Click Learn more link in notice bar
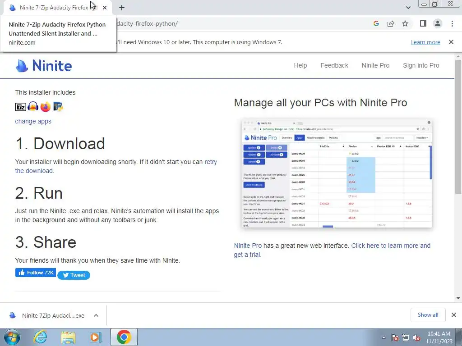The width and height of the screenshot is (462, 346). tap(425, 42)
